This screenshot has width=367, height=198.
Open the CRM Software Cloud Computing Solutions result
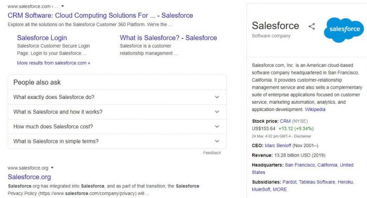(101, 15)
